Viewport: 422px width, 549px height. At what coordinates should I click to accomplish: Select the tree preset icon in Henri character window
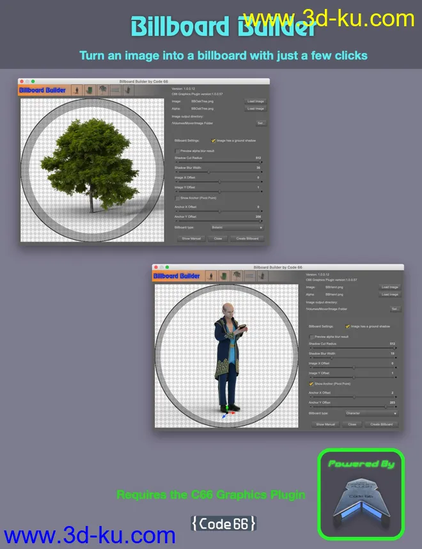point(237,276)
